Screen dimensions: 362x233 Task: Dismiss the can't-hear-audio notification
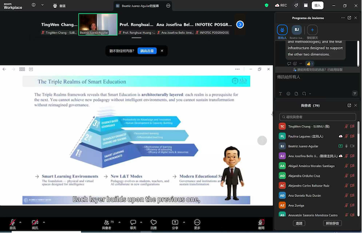coord(161,51)
